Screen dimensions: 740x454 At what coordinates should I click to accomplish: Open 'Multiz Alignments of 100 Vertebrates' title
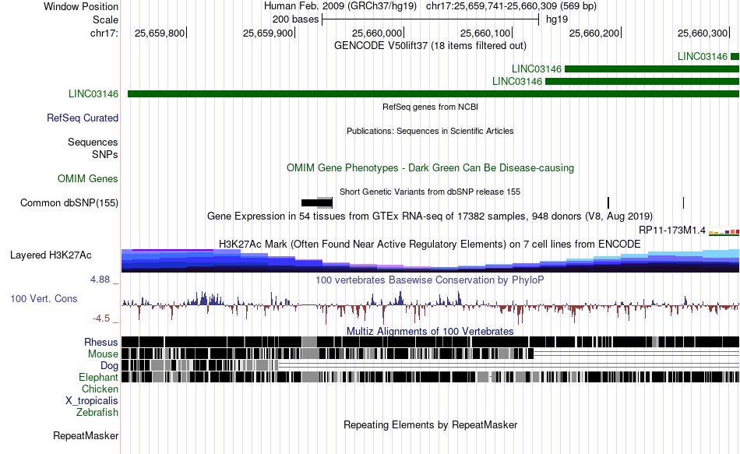click(x=431, y=331)
